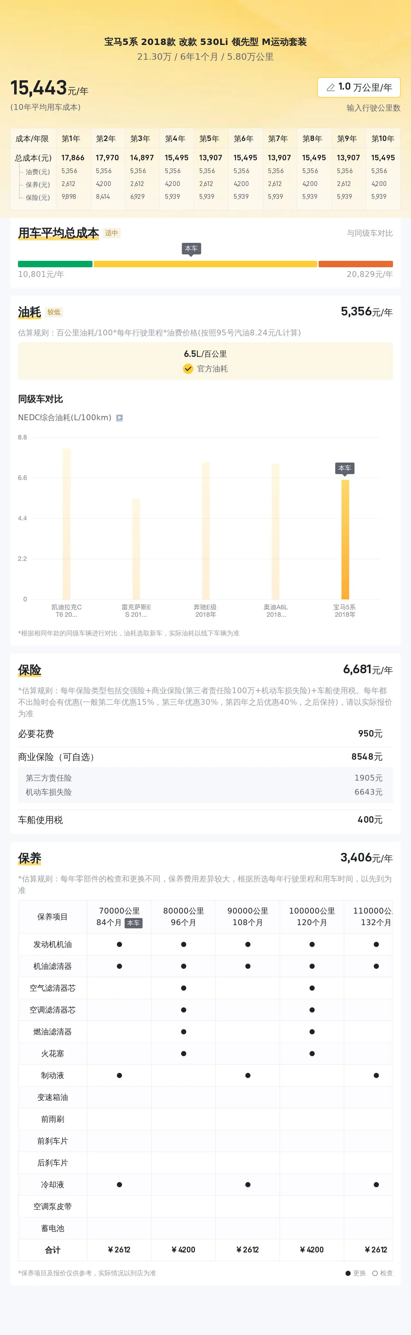411x1335 pixels.
Task: Click the 机动车损失险 6643元 row
Action: click(205, 792)
